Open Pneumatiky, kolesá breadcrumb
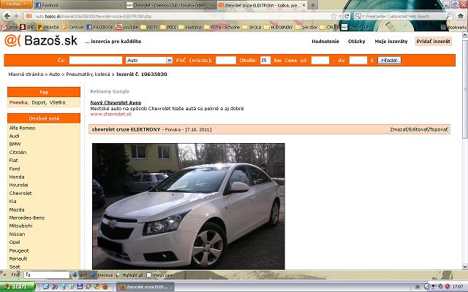Viewport: 468px width, 292px height. click(x=88, y=74)
